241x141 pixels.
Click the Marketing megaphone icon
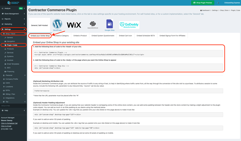(x=2, y=24)
